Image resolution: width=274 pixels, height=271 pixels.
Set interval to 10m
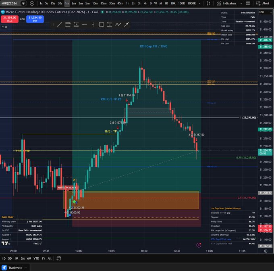(x=95, y=3)
